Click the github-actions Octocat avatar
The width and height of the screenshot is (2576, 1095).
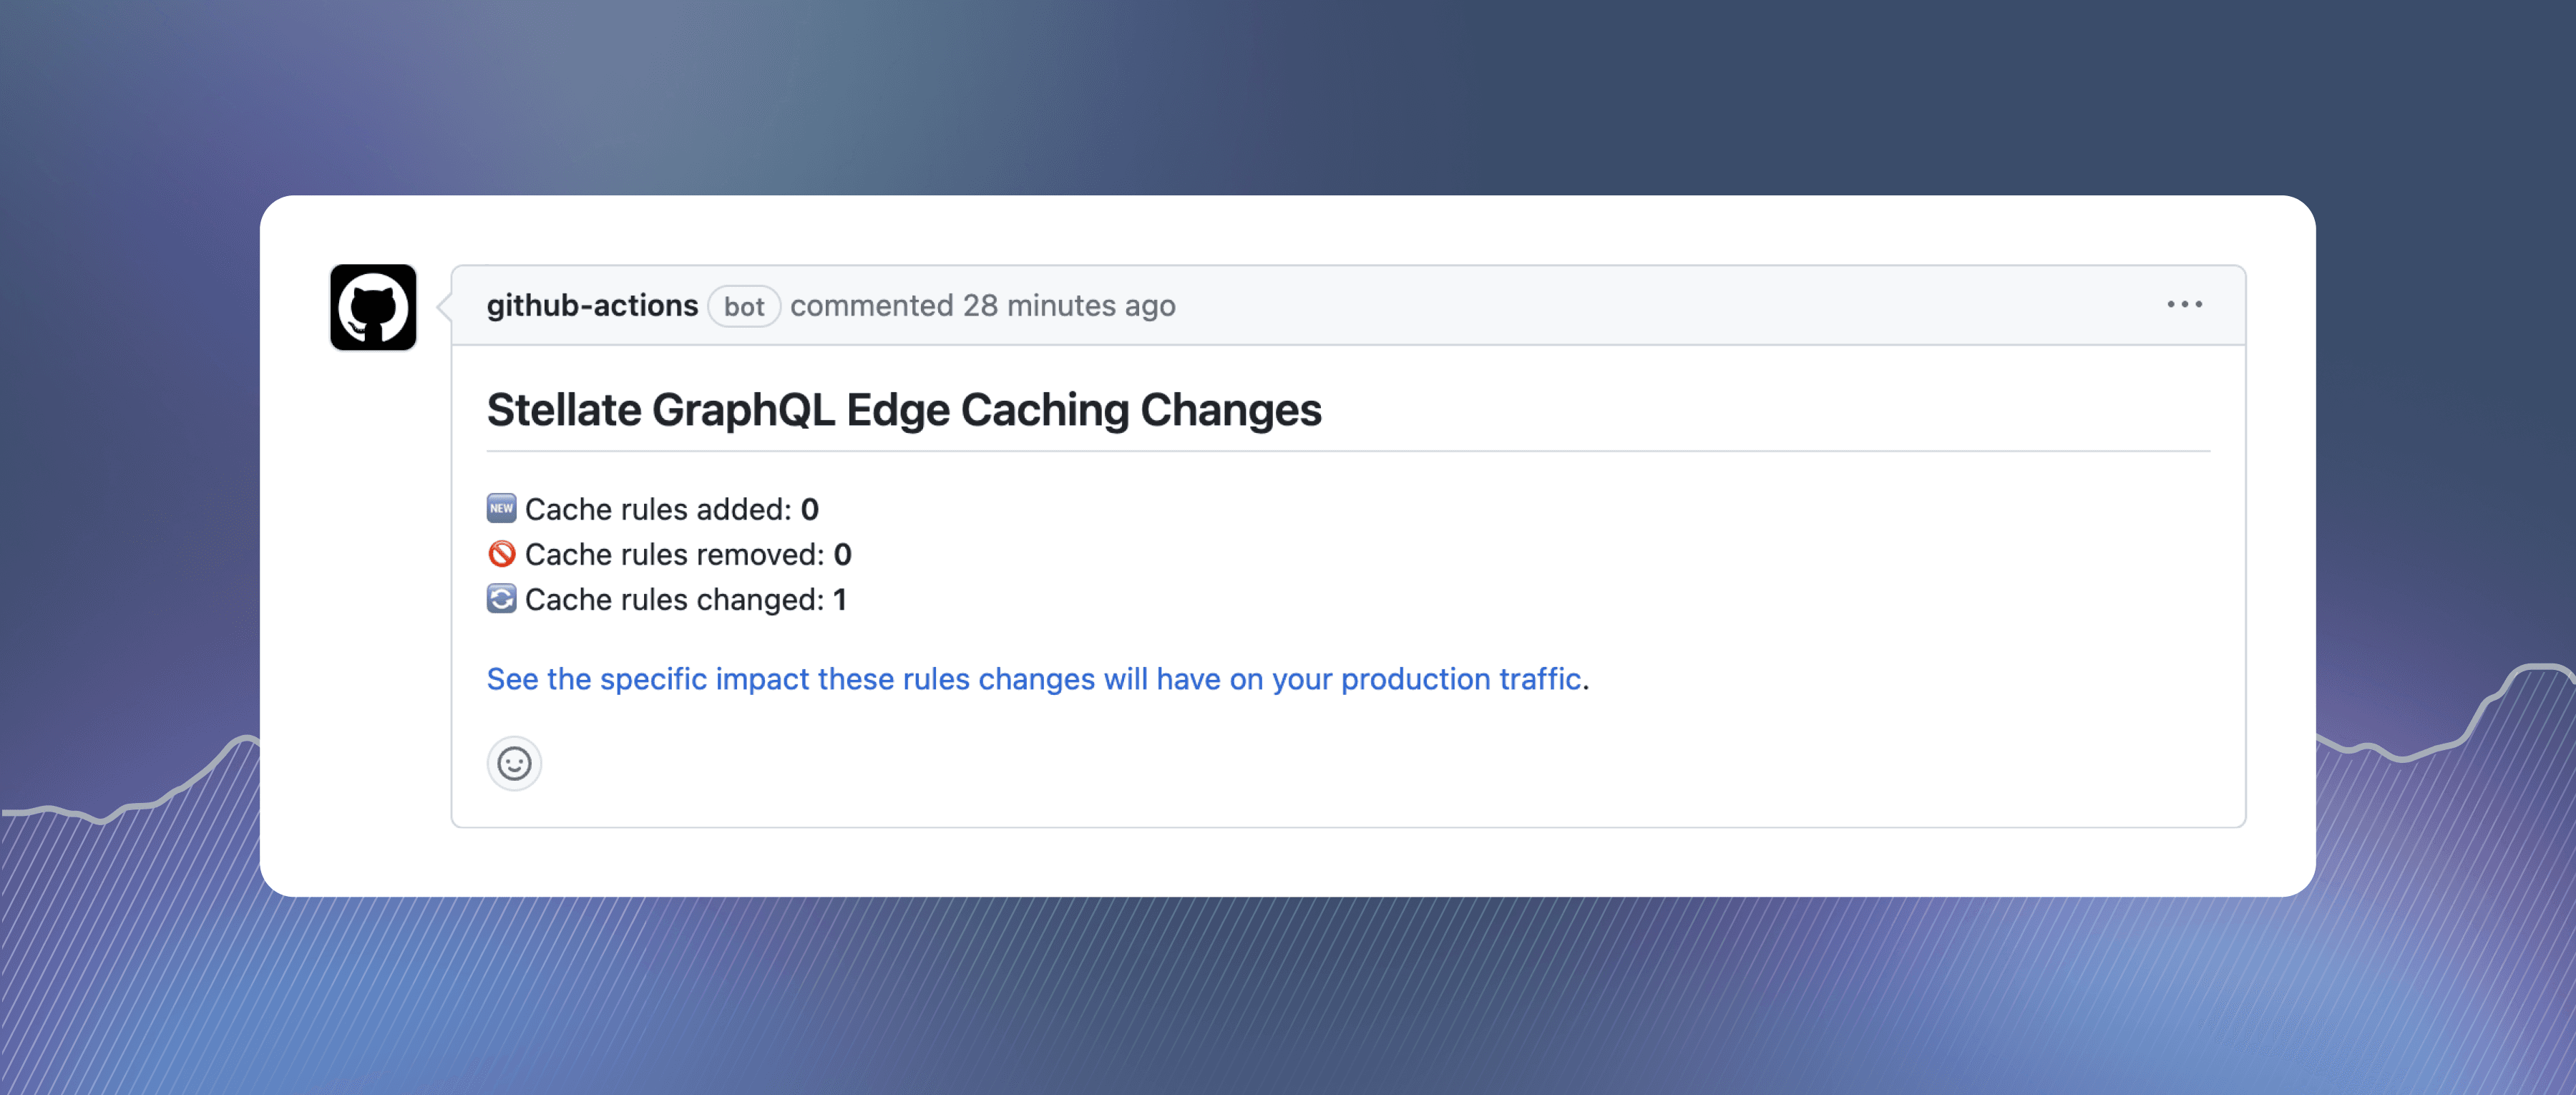point(373,307)
